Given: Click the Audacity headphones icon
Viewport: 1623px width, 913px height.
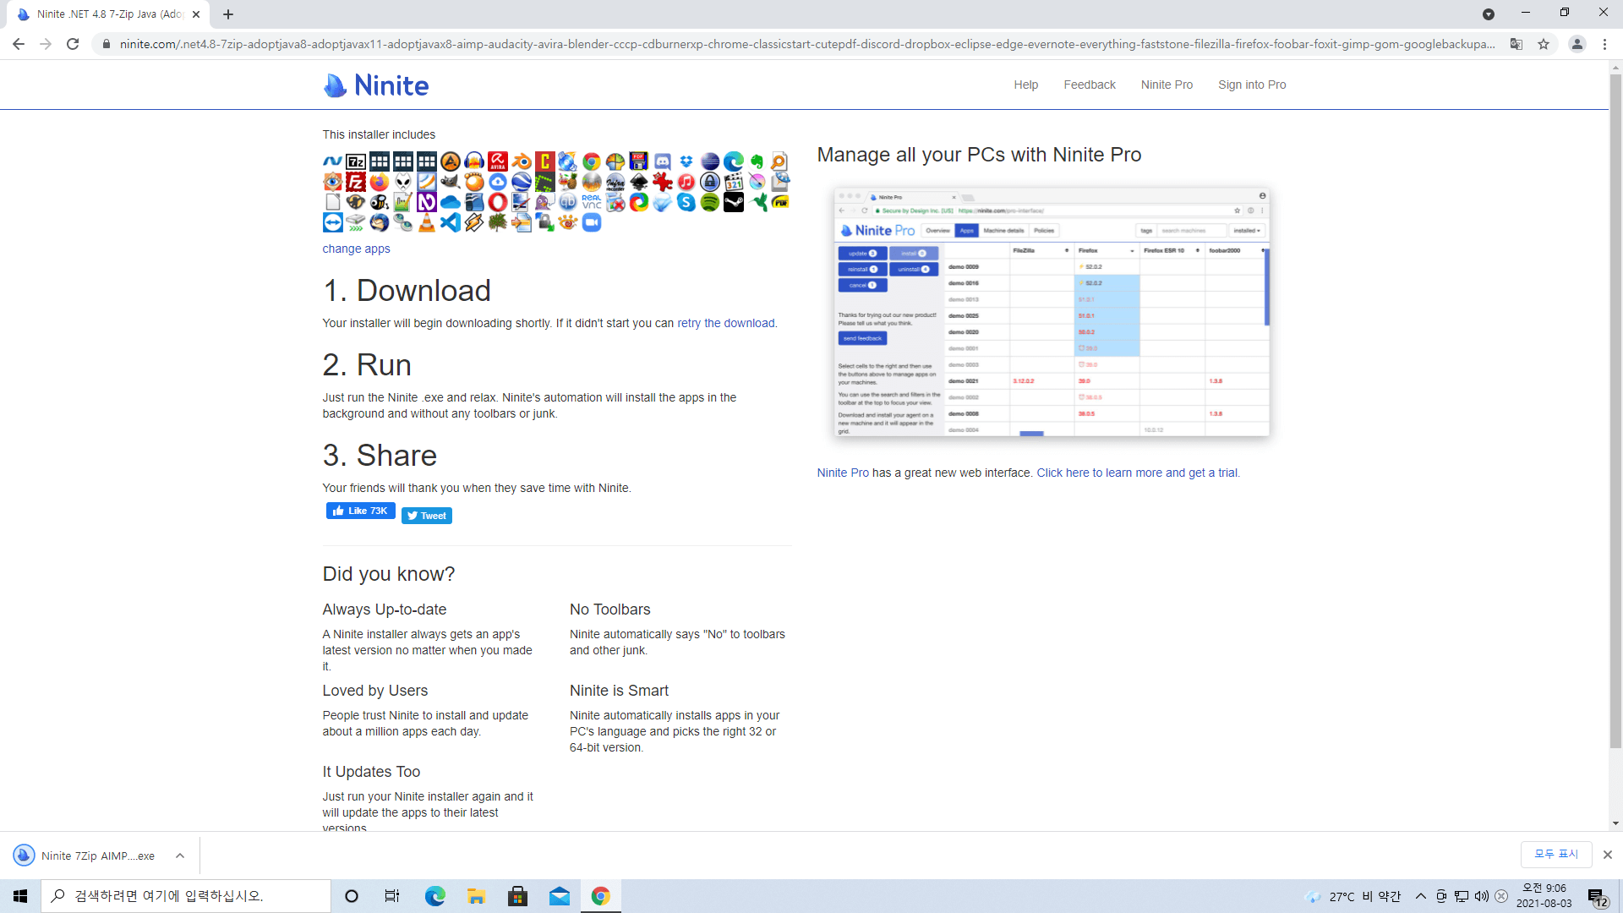Looking at the screenshot, I should (x=474, y=161).
